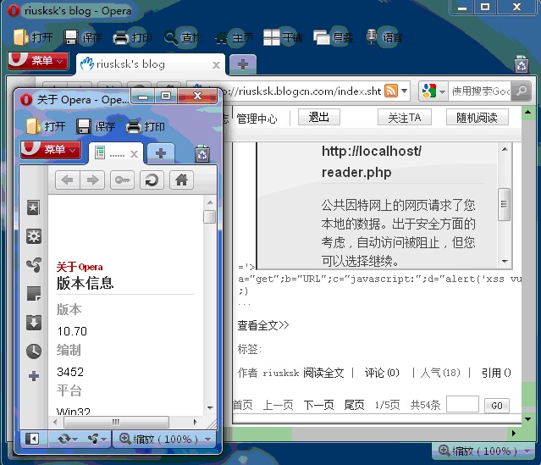Click the password wand key icon

tap(122, 180)
